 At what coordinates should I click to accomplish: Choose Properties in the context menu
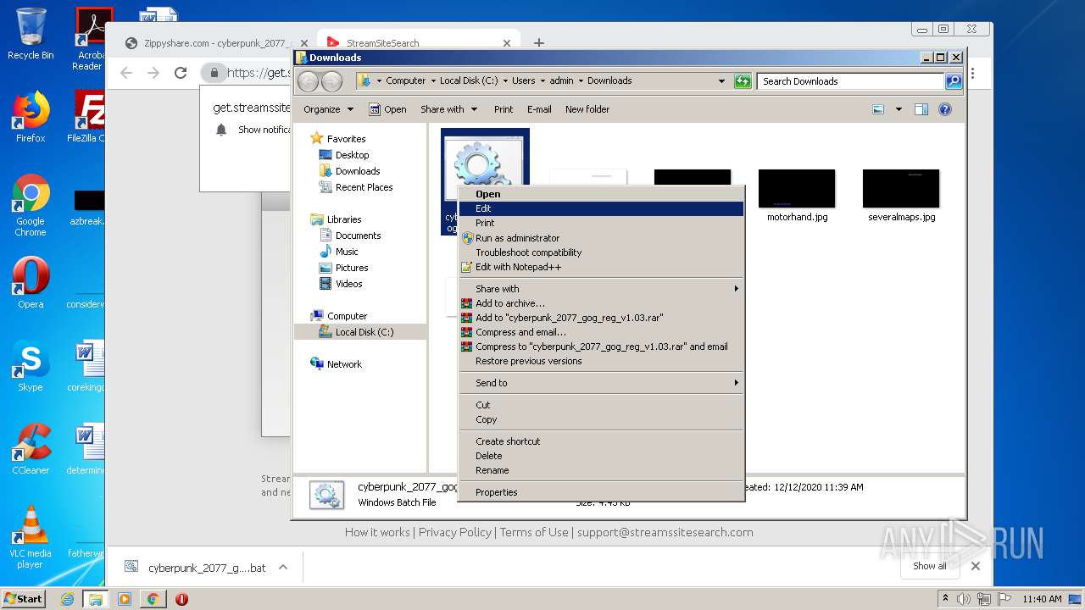(601, 492)
